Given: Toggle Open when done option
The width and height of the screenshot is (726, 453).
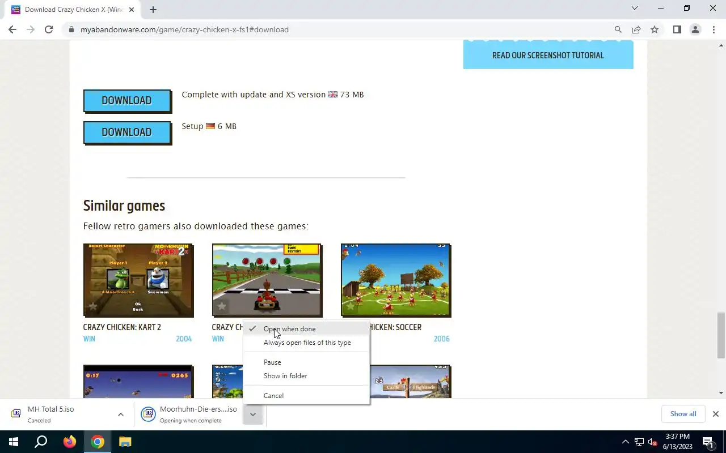Looking at the screenshot, I should 306,329.
